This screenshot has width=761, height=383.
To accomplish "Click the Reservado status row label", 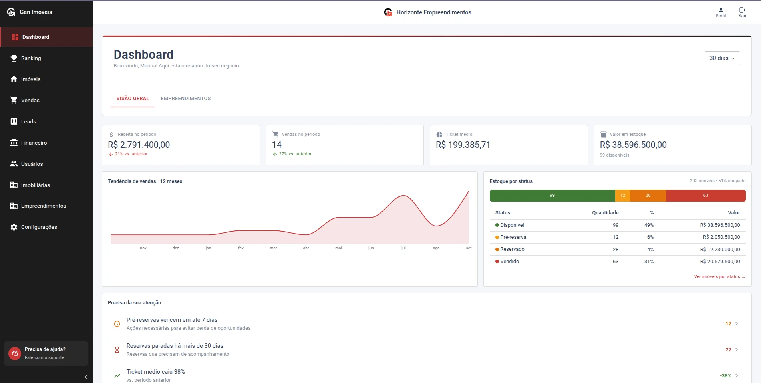I will pos(512,249).
